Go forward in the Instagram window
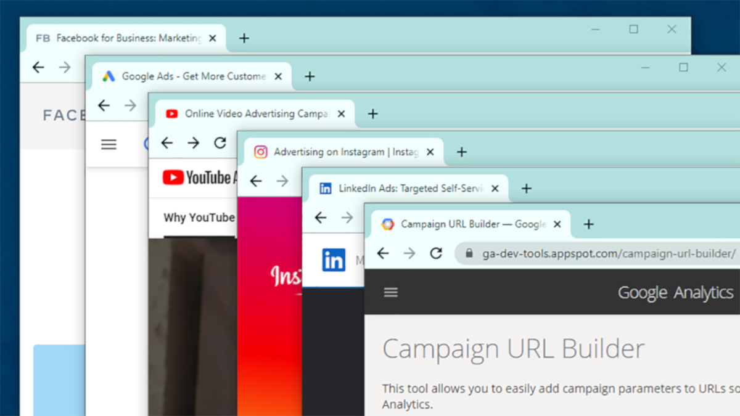The height and width of the screenshot is (416, 740). (282, 181)
